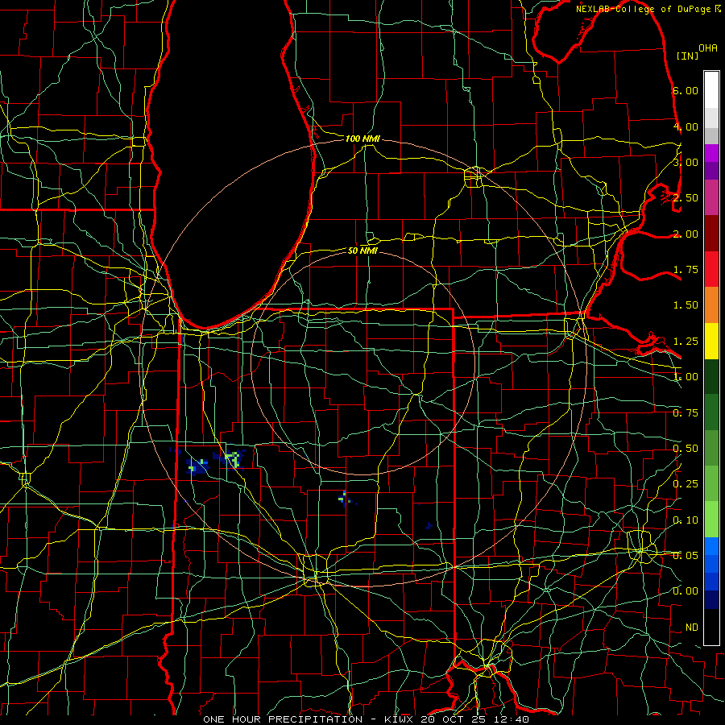This screenshot has height=725, width=725.
Task: Pick the bright red legend swatch
Action: 711,269
